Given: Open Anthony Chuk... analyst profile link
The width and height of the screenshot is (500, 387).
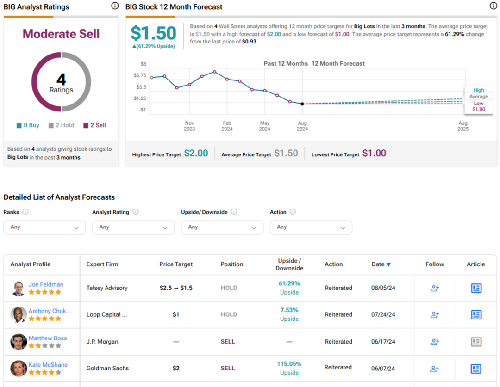Looking at the screenshot, I should coord(50,311).
